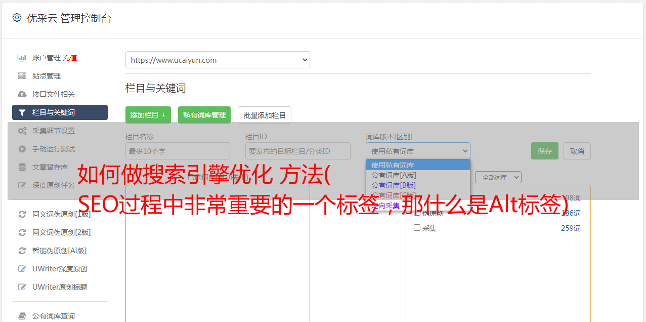The image size is (646, 322).
Task: Open UWriter原创标题 in the sidebar
Action: tap(60, 287)
